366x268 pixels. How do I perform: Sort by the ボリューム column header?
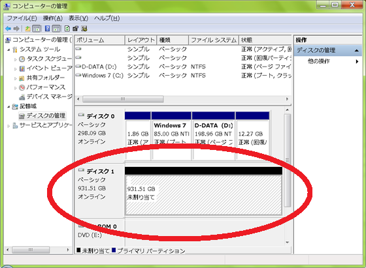[99, 40]
